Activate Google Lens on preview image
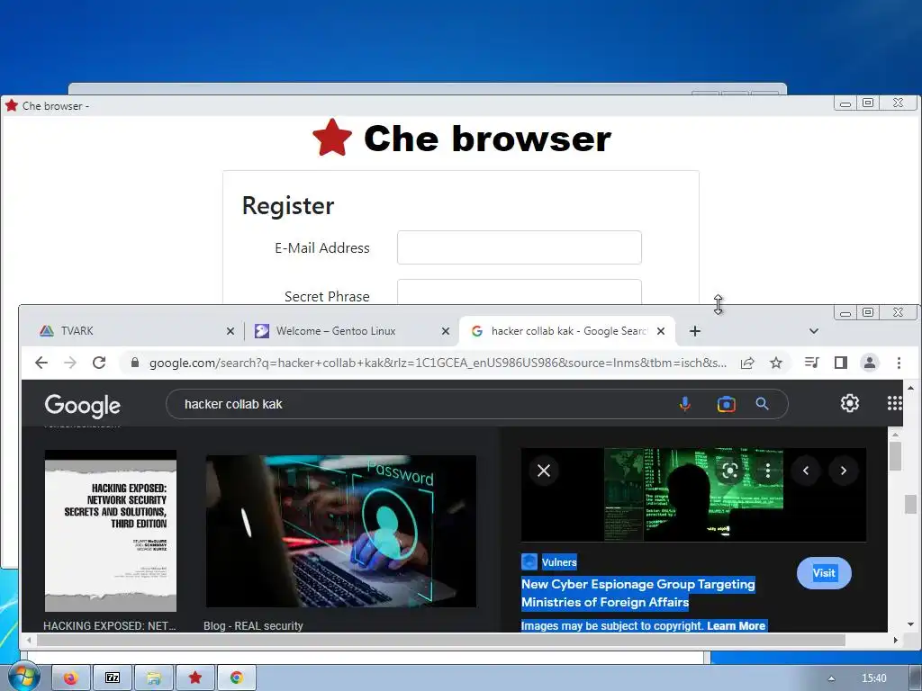This screenshot has height=691, width=922. 729,471
